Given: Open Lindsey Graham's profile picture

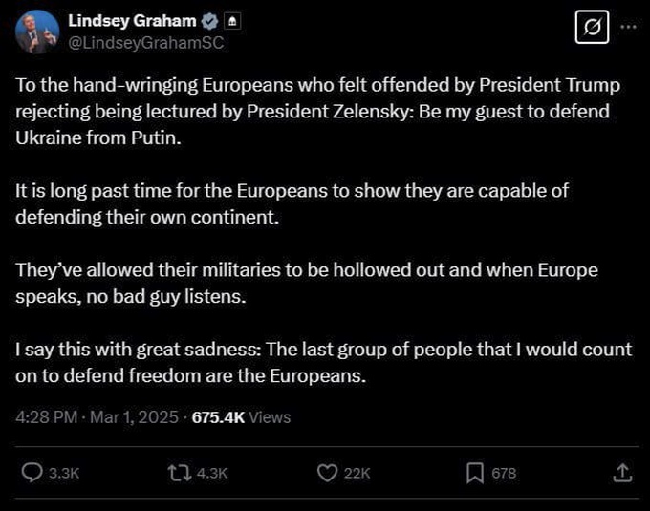Looking at the screenshot, I should [36, 31].
